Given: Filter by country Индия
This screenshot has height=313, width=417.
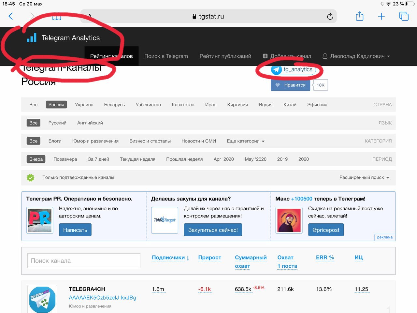Looking at the screenshot, I should click(x=266, y=105).
